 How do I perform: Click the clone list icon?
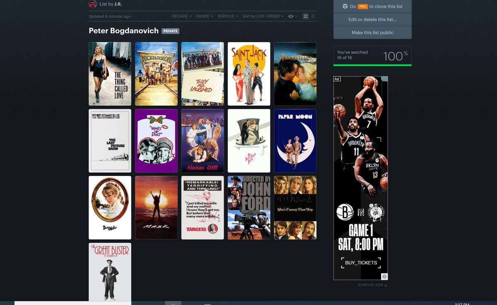345,6
